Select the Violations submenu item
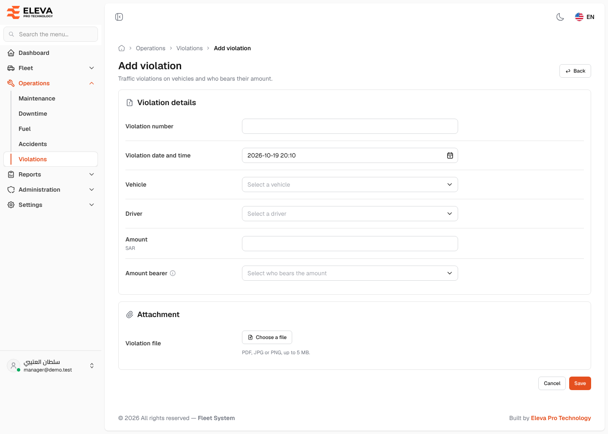The height and width of the screenshot is (434, 608). 51,159
